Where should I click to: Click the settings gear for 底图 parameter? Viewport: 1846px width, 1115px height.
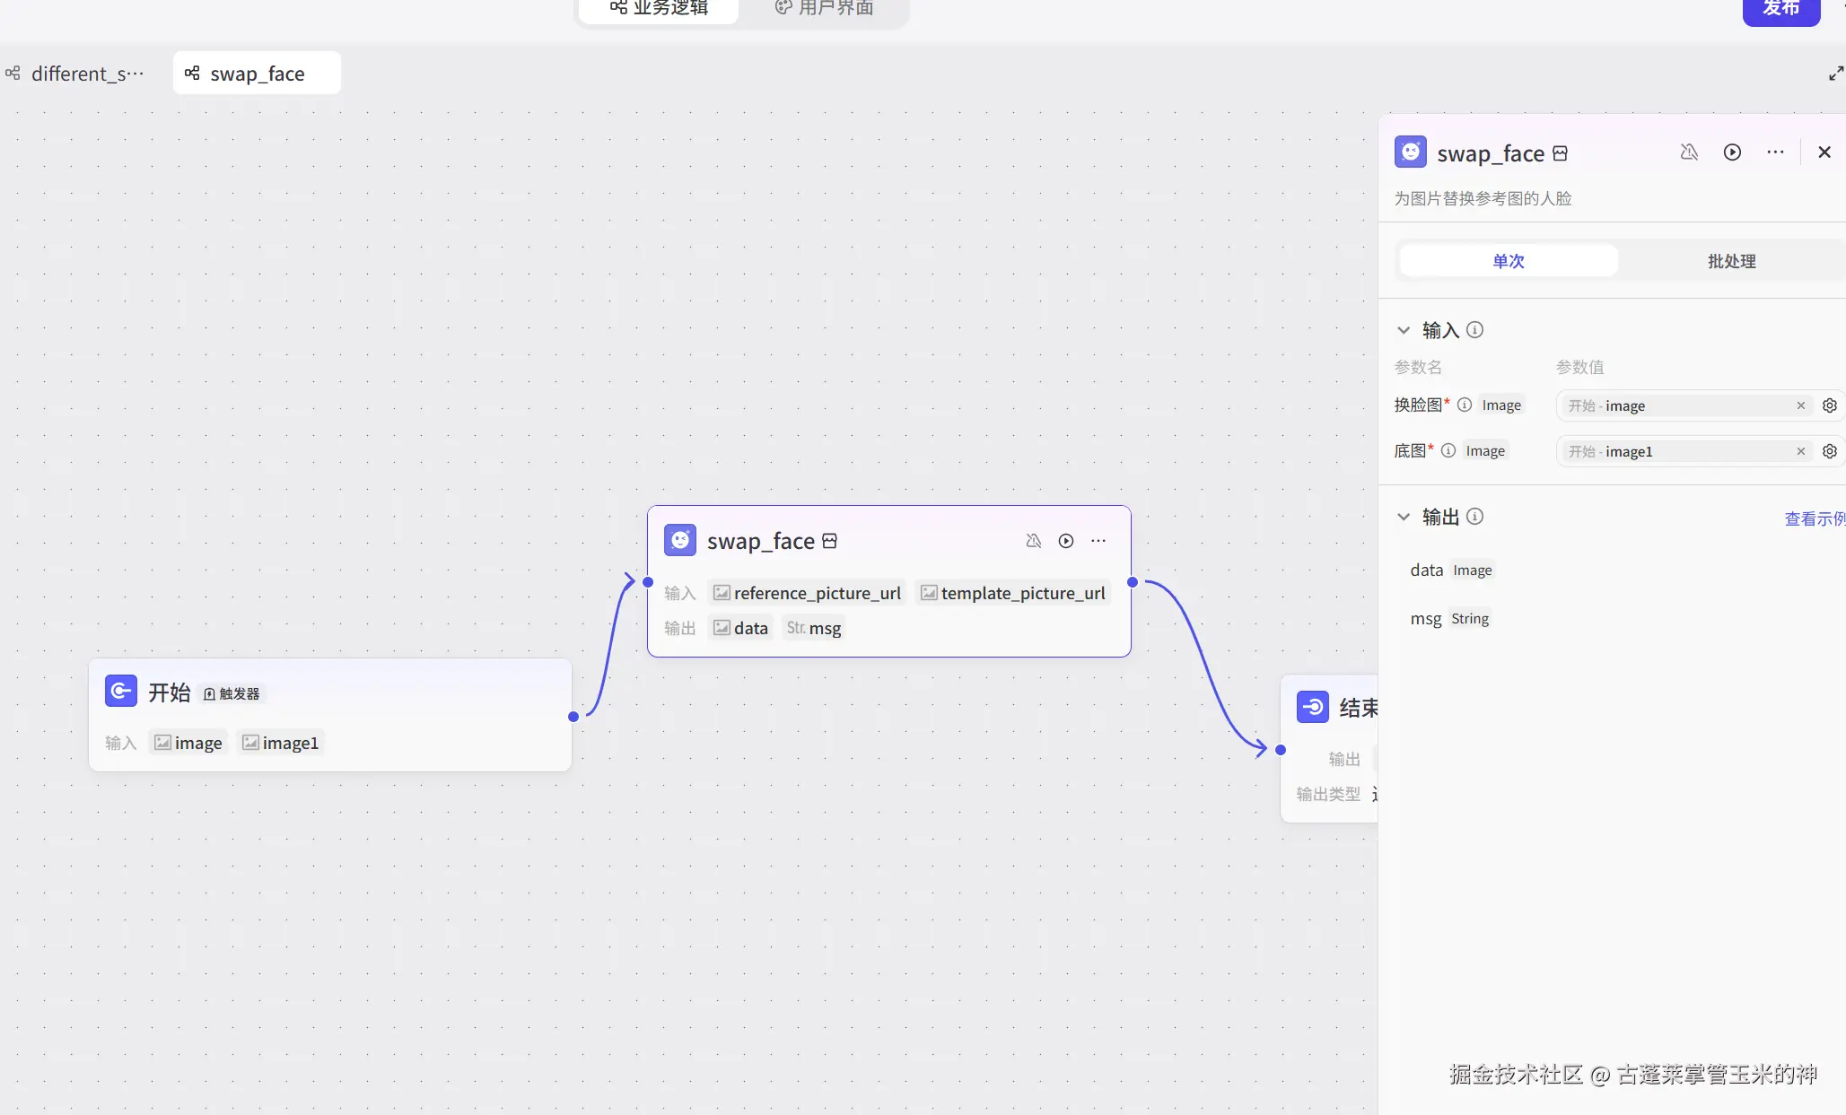pyautogui.click(x=1830, y=451)
